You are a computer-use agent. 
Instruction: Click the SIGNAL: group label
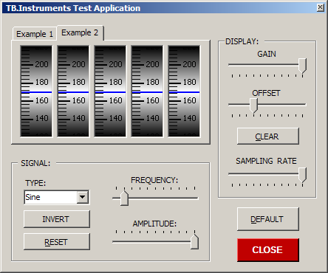point(35,163)
